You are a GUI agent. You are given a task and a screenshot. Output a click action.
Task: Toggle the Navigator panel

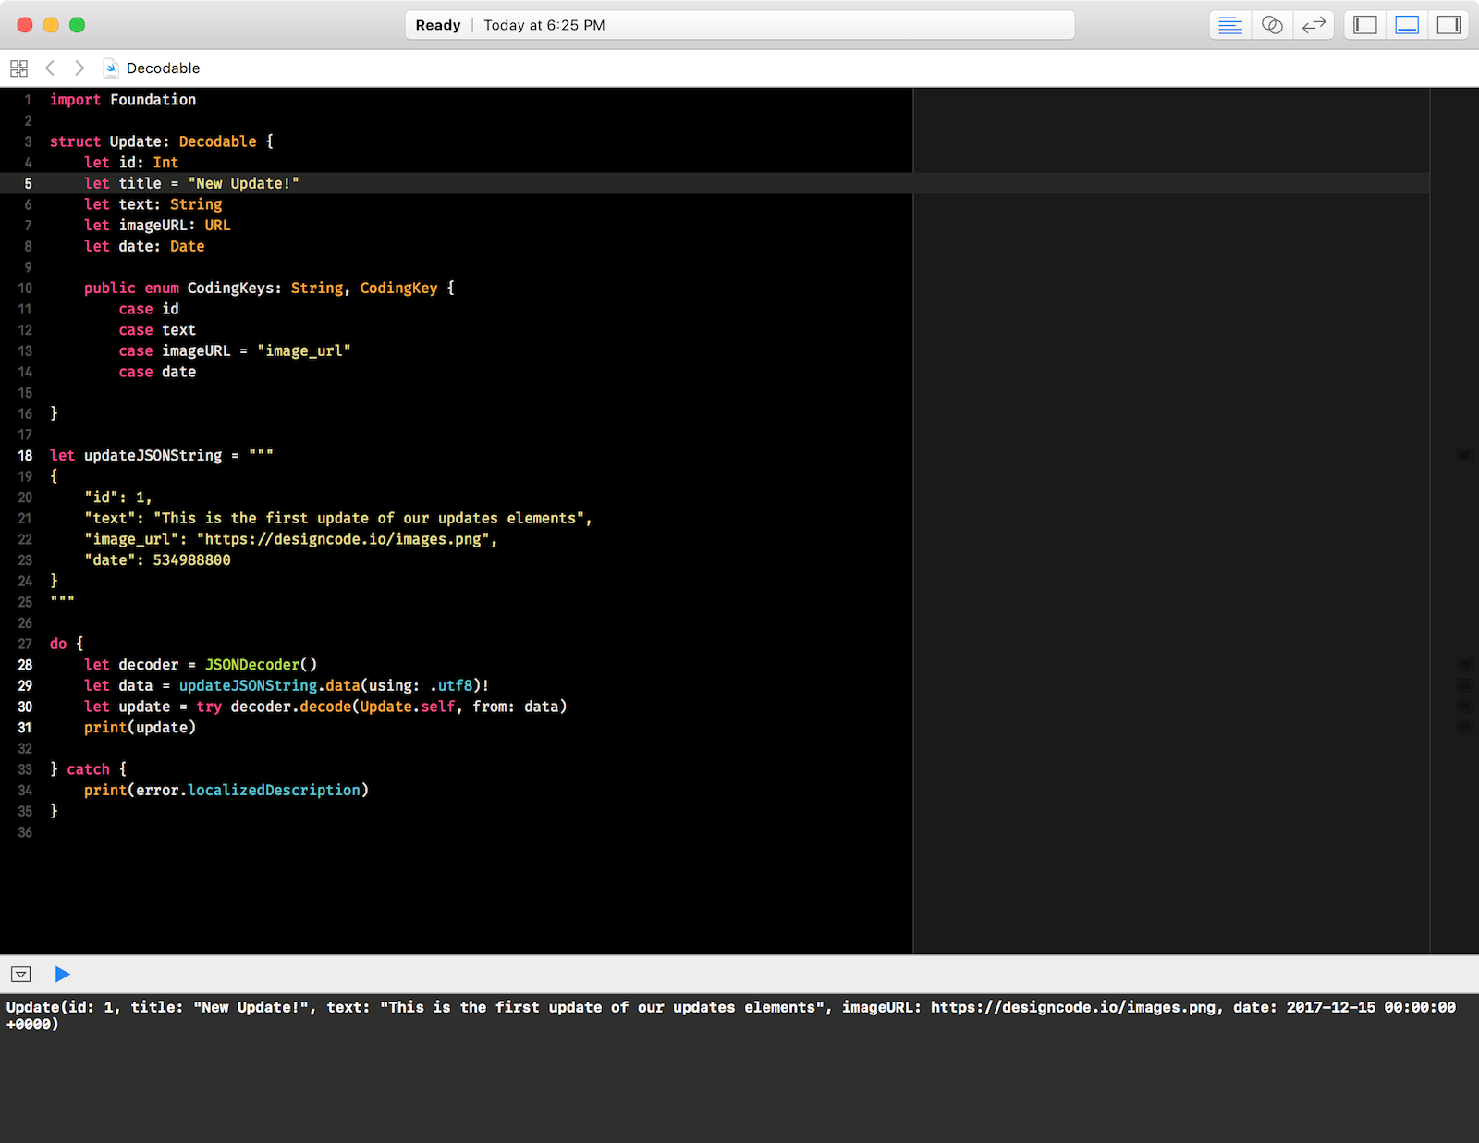[x=1364, y=25]
